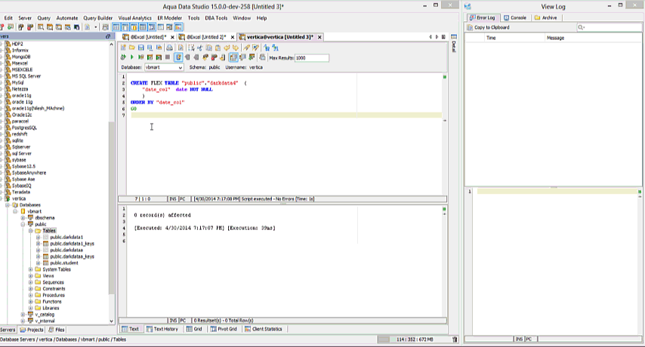Open the DBA Tools menu
Viewport: 645px width, 347px height.
pos(216,18)
